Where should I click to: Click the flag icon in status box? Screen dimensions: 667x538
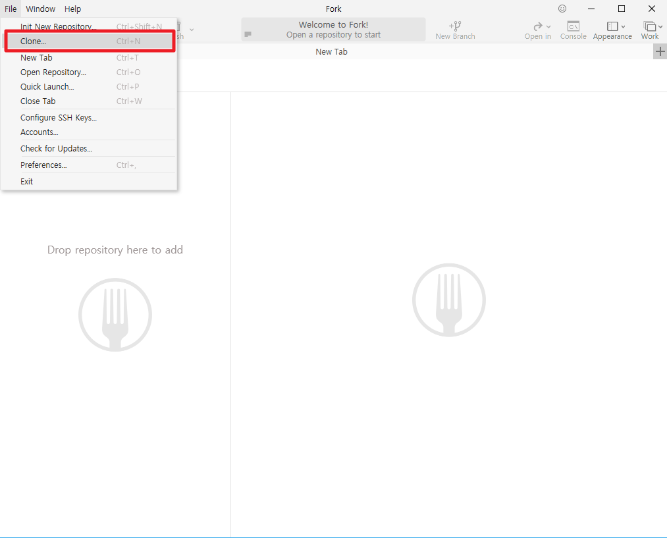[248, 34]
